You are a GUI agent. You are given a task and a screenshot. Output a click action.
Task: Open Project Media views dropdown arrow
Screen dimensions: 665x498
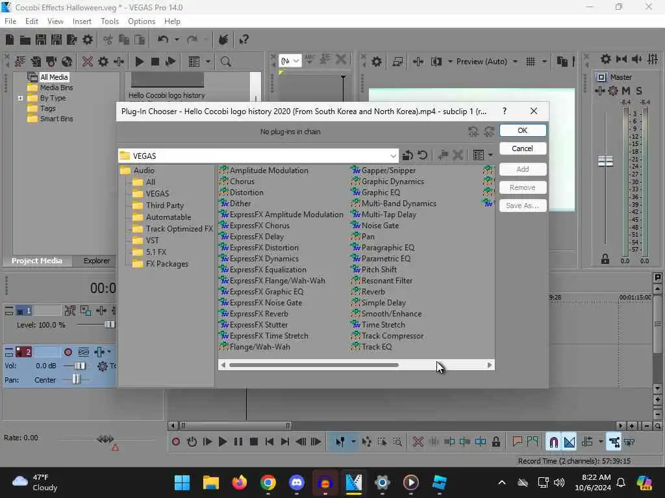coord(208,62)
